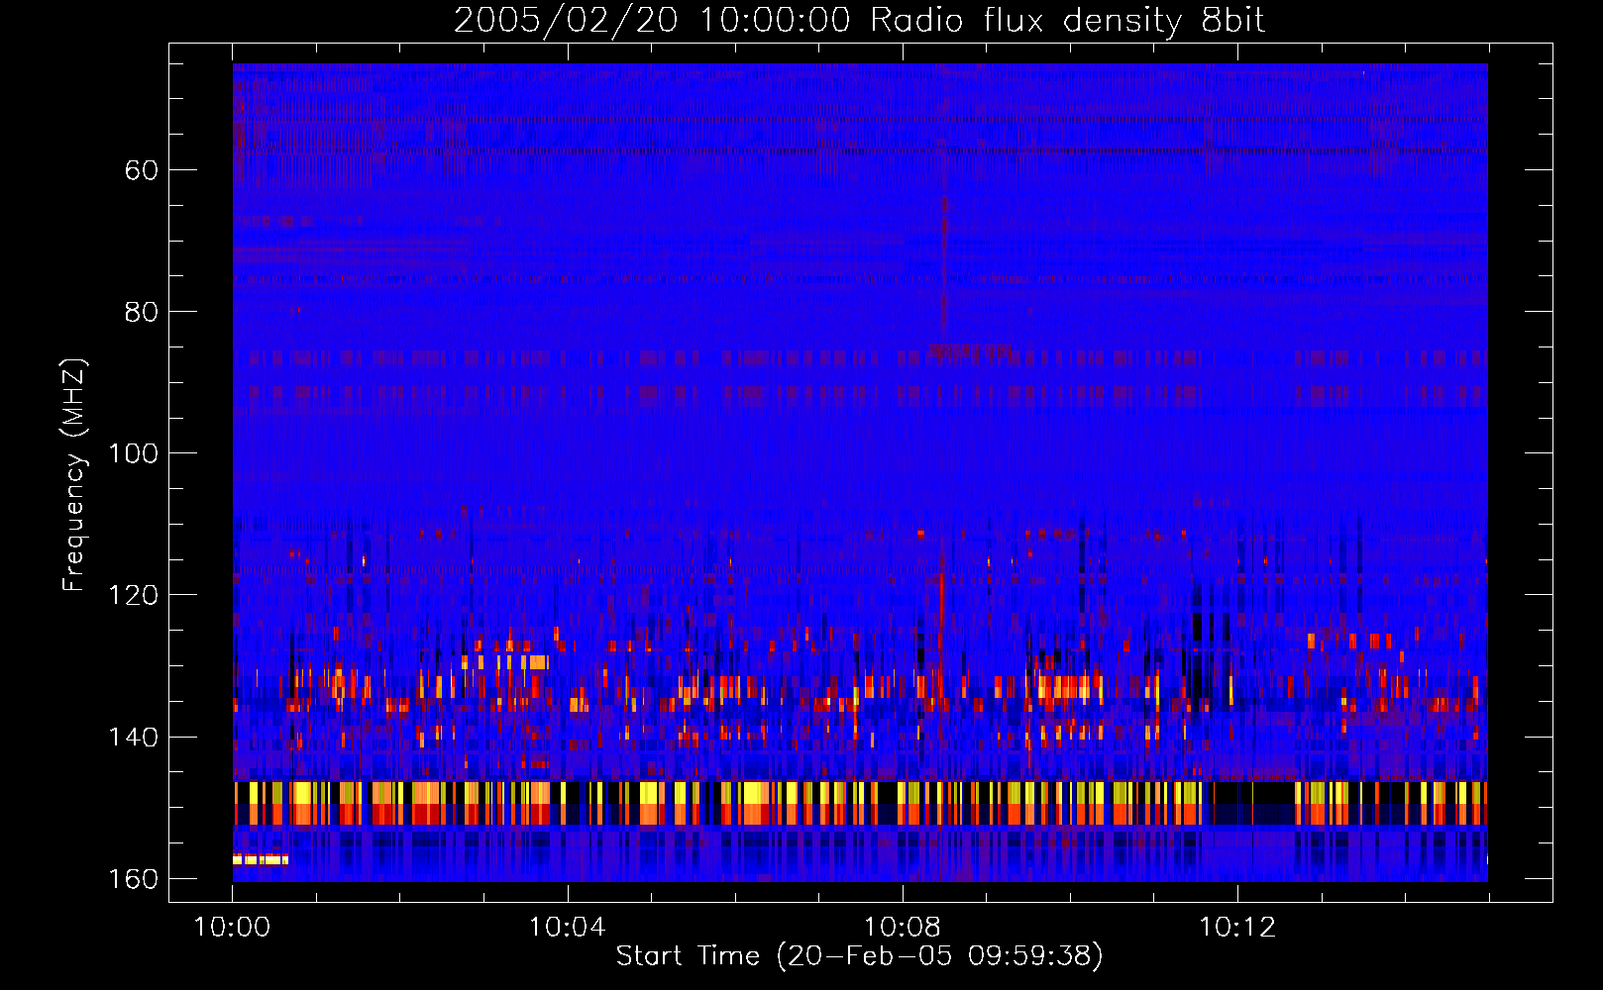This screenshot has width=1603, height=990.
Task: Click the '80' frequency tick label
Action: click(142, 312)
